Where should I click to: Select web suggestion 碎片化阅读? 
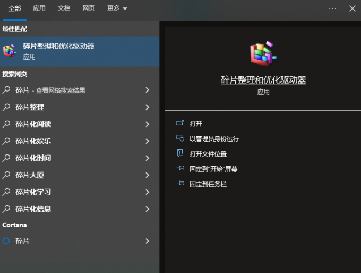pos(80,124)
